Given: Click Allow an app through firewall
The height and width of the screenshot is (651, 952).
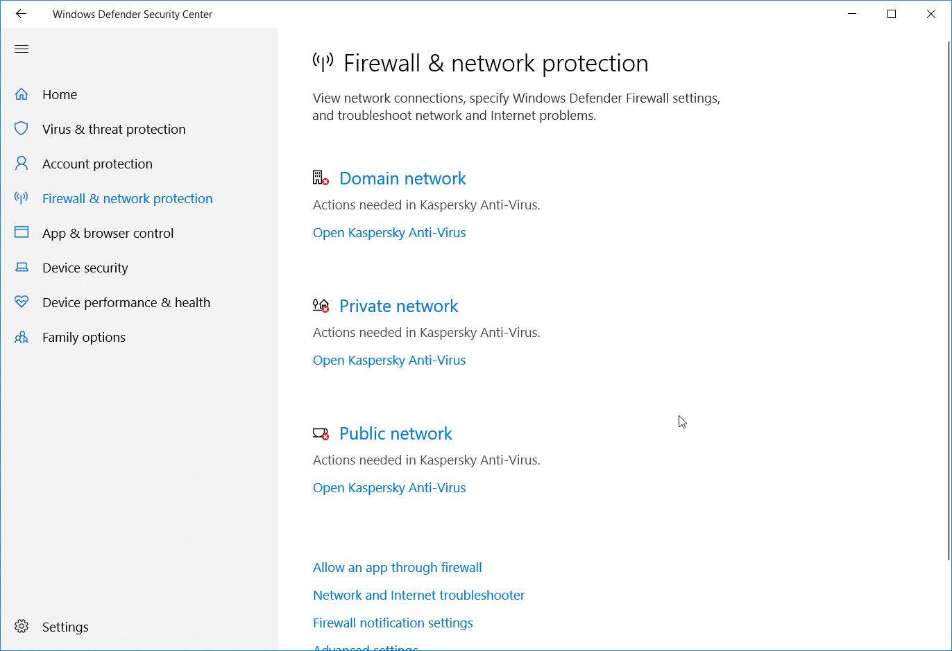Looking at the screenshot, I should click(x=397, y=568).
